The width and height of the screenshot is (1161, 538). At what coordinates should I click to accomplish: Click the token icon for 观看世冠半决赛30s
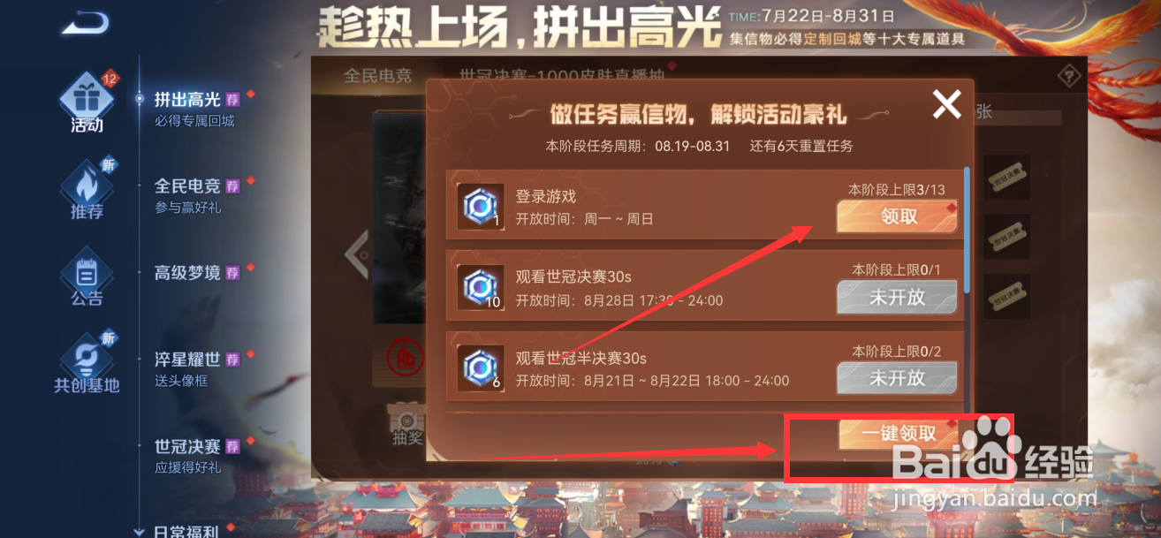(x=481, y=368)
